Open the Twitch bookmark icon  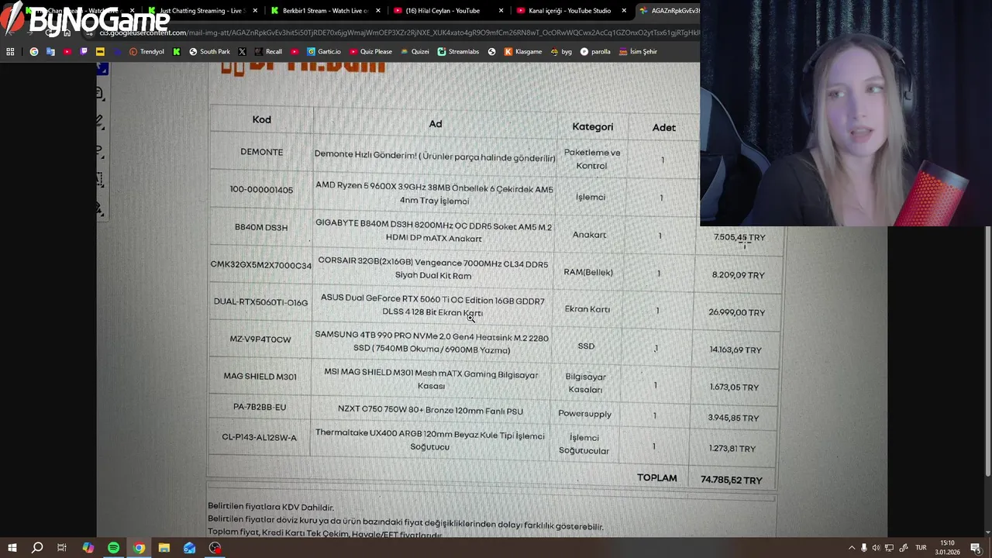coord(84,52)
